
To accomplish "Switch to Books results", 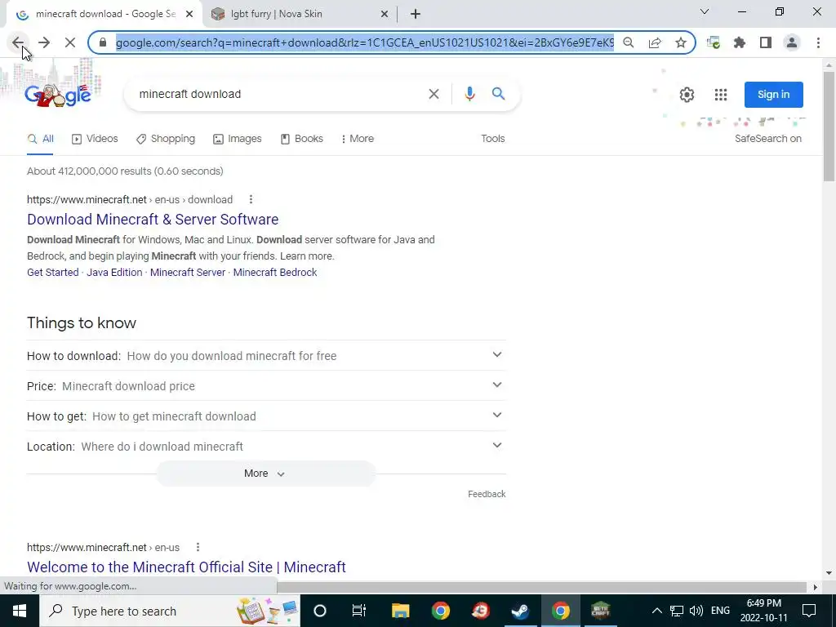I will point(302,139).
